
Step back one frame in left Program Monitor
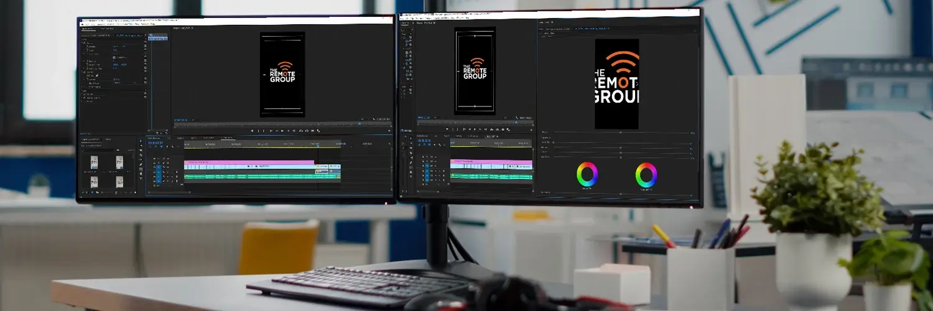point(277,131)
